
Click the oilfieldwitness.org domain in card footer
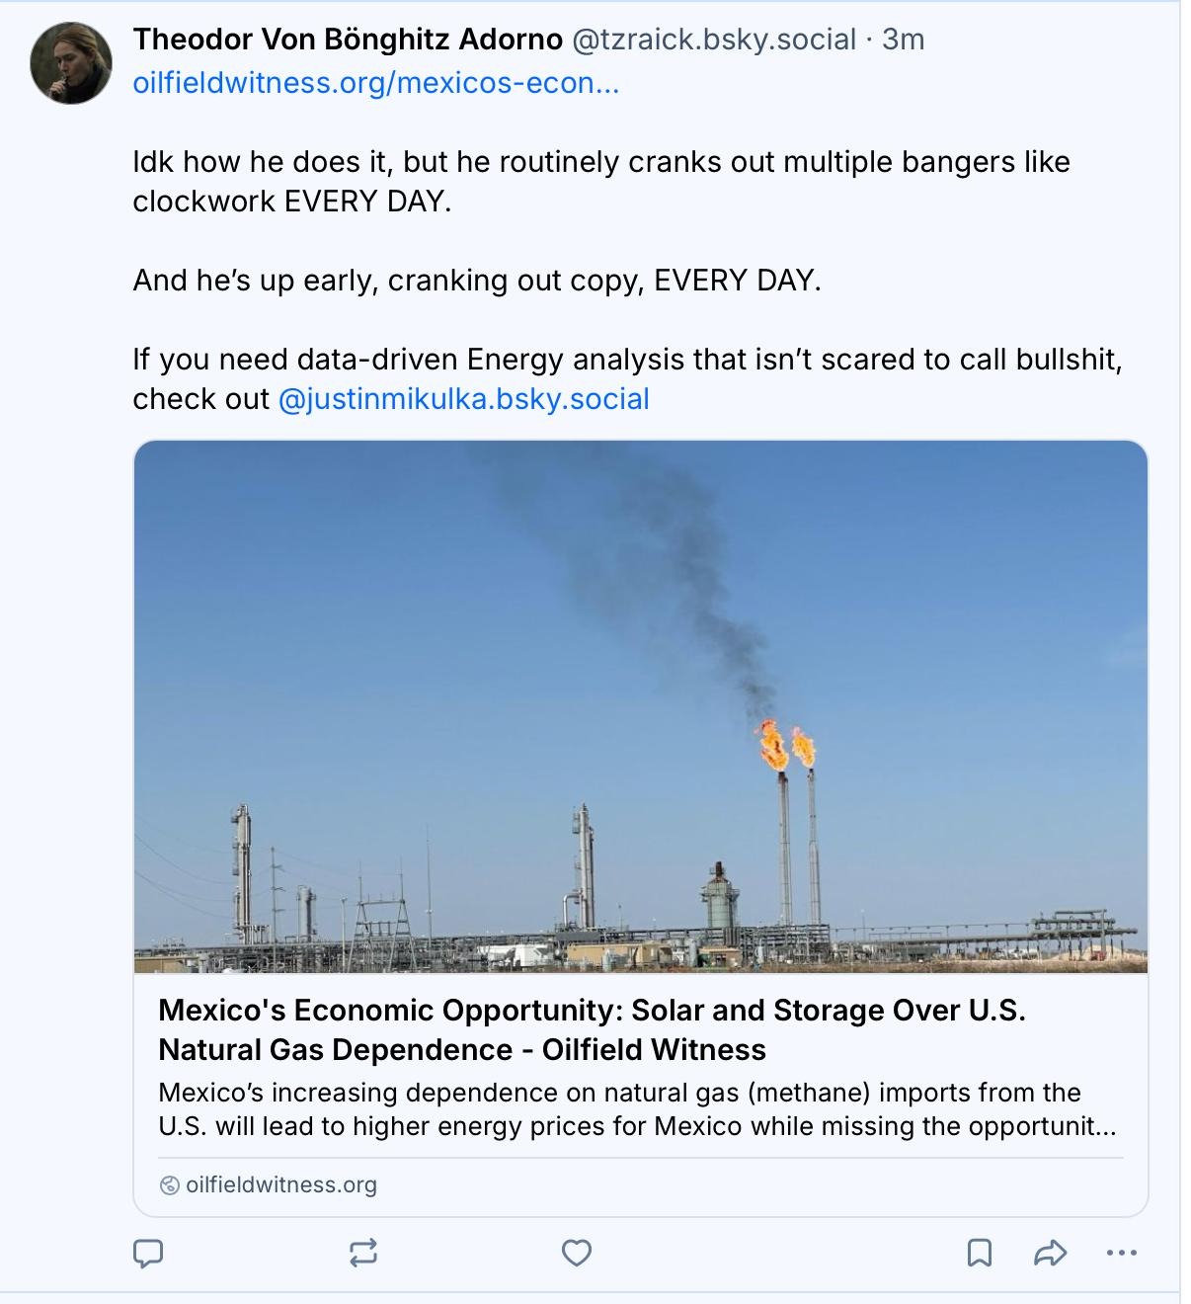click(281, 1184)
